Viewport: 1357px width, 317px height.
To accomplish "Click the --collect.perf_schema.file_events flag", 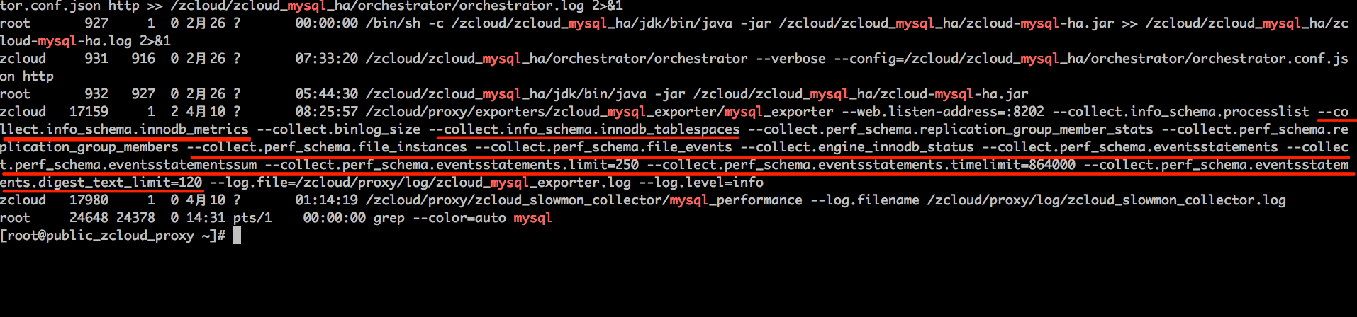I will tap(603, 147).
